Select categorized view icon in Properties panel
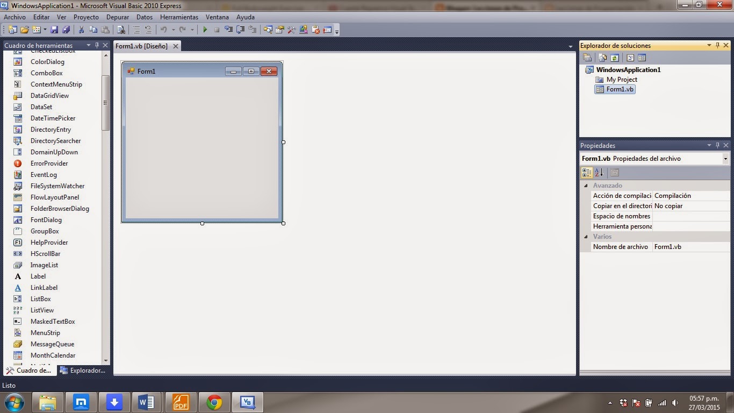 click(586, 172)
